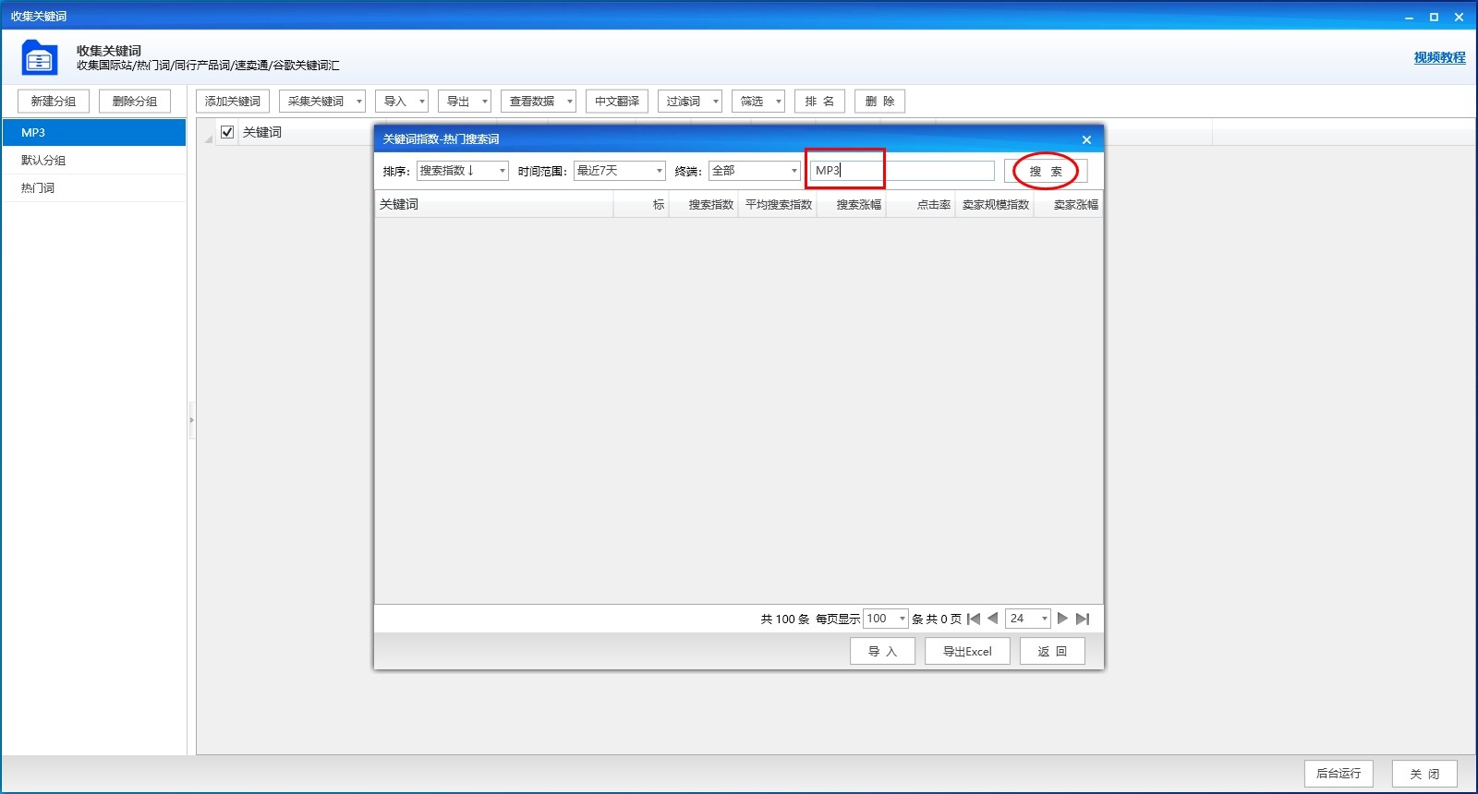
Task: Select the default group item
Action: pyautogui.click(x=94, y=160)
